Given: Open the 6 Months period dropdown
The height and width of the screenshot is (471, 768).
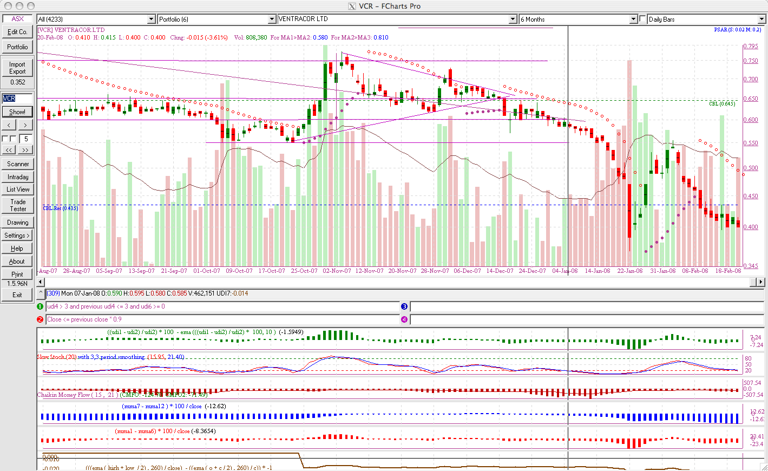Looking at the screenshot, I should pos(633,19).
